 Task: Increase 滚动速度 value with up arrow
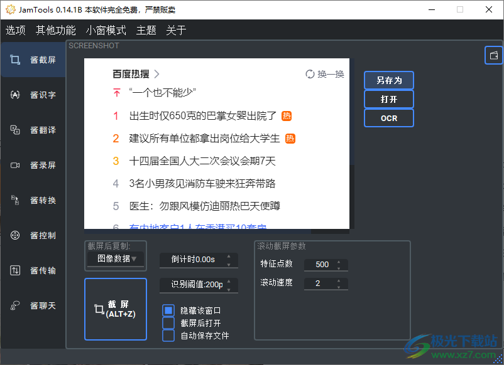point(339,280)
